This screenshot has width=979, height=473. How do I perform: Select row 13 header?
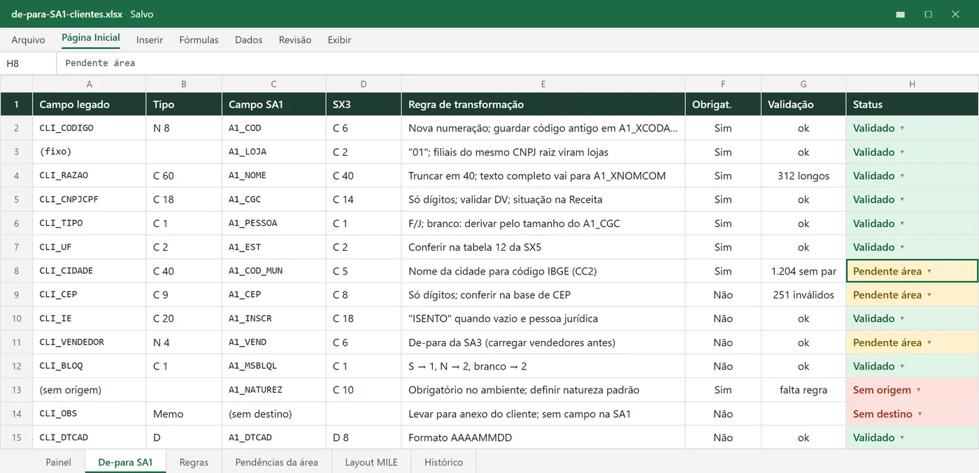pos(16,390)
